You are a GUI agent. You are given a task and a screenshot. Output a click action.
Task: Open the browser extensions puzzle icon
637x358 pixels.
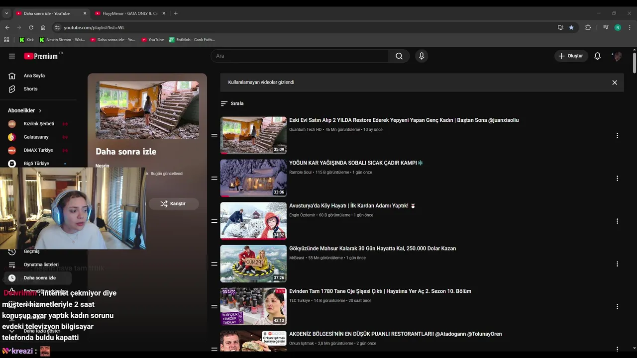click(588, 28)
